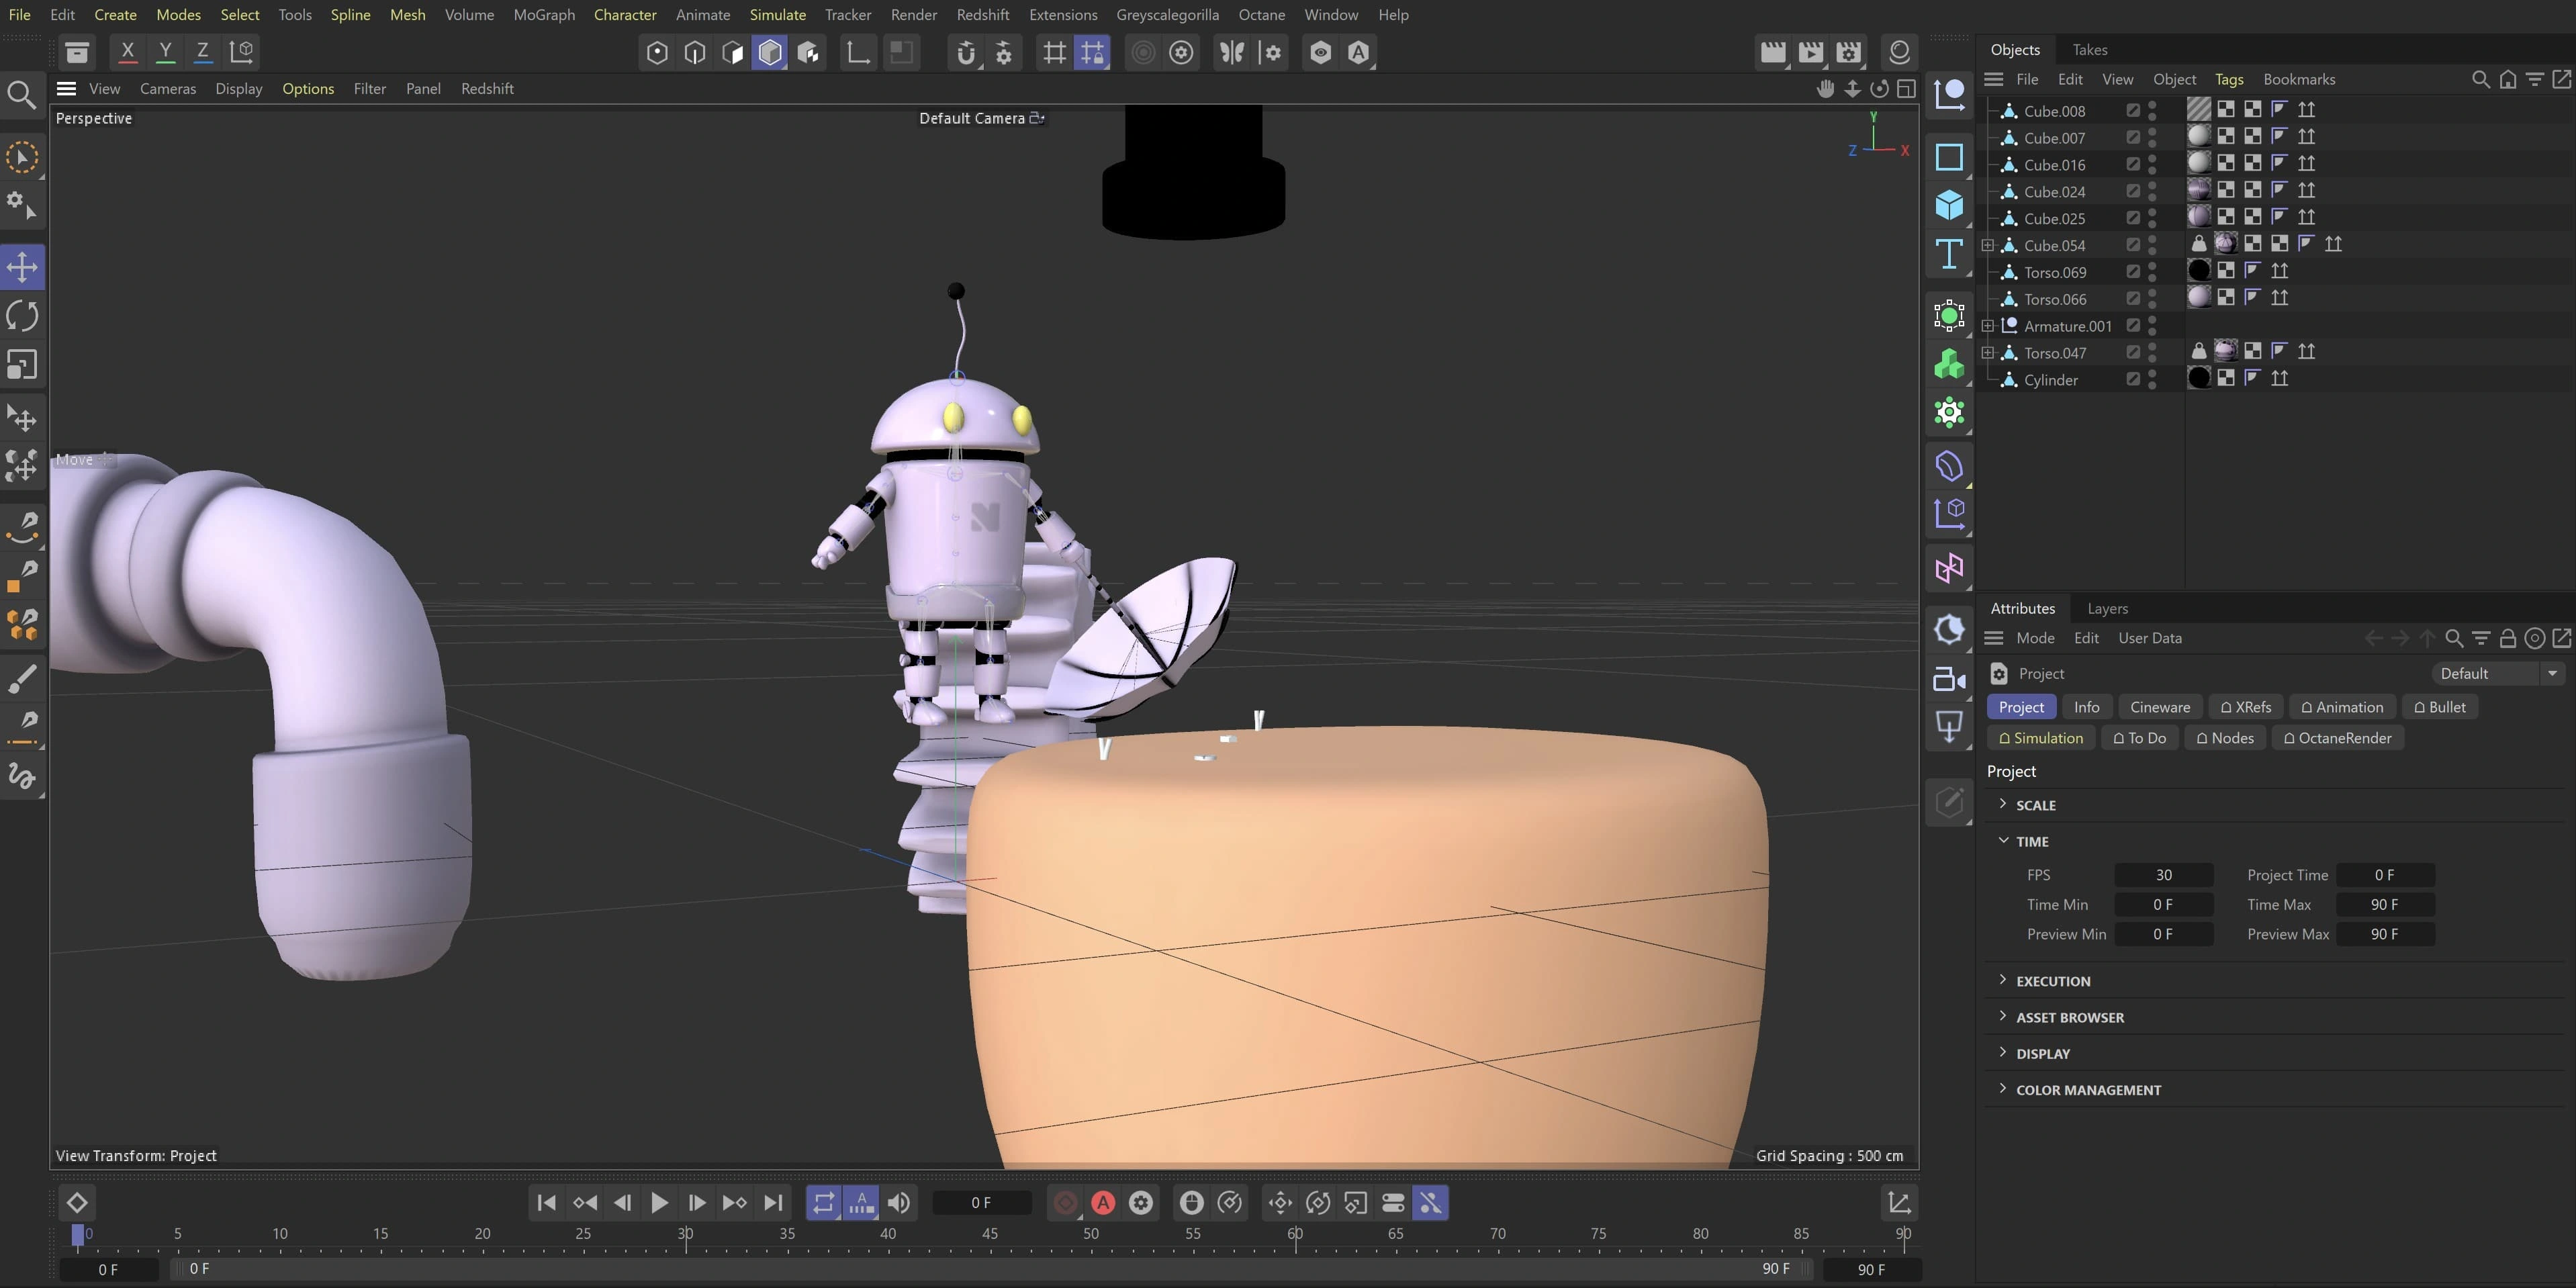This screenshot has height=1288, width=2576.
Task: Expand the EXECUTION section
Action: [2003, 980]
